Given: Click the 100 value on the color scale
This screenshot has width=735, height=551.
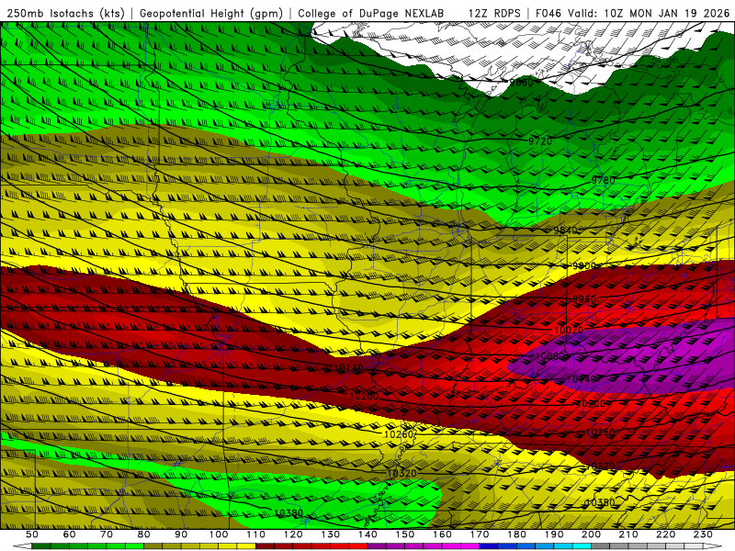Looking at the screenshot, I should [x=219, y=534].
